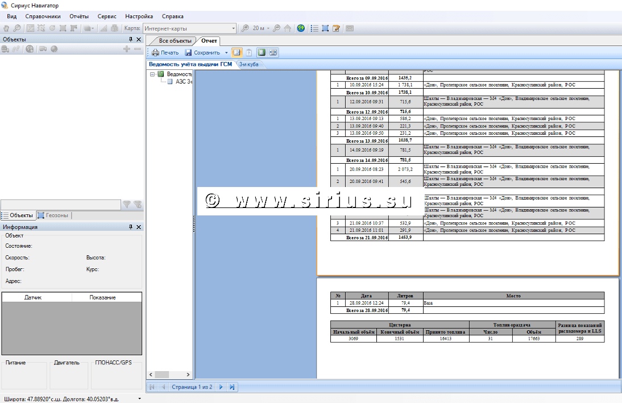Screen dimensions: 622x403
Task: Open the Сохранить dropdown arrow
Action: tap(226, 52)
